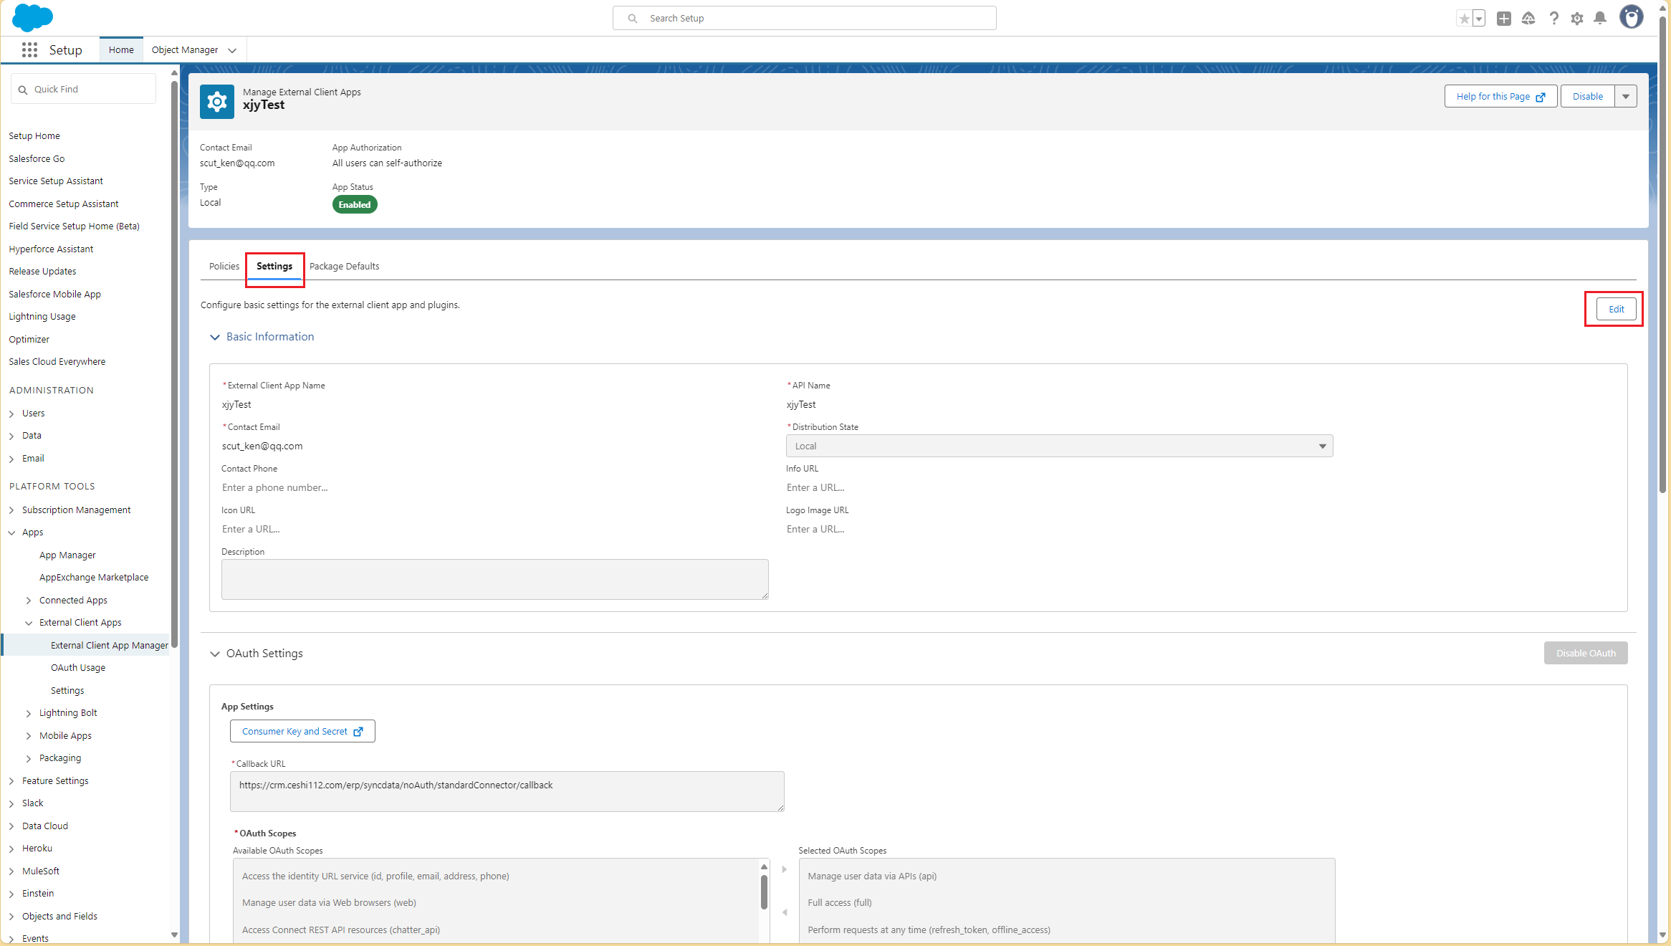Open the favorites list dropdown arrow
Screen dimensions: 1671x946
(1479, 19)
